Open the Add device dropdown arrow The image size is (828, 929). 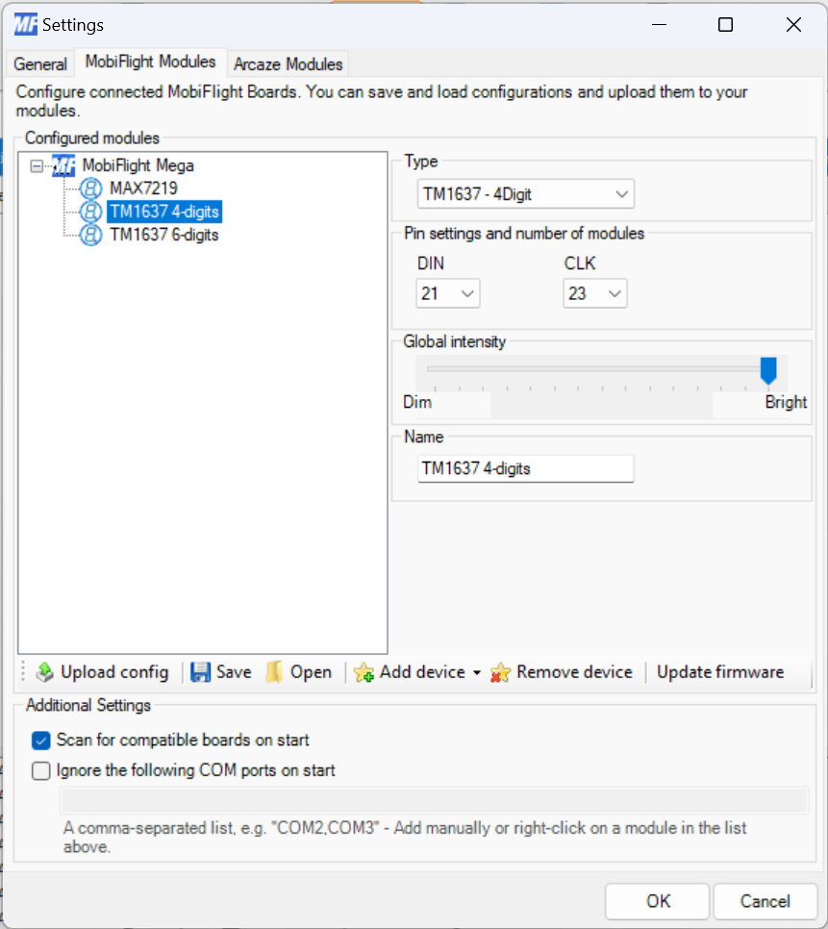pos(477,672)
